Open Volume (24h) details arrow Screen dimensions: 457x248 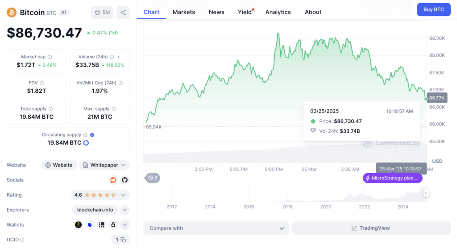pos(119,57)
